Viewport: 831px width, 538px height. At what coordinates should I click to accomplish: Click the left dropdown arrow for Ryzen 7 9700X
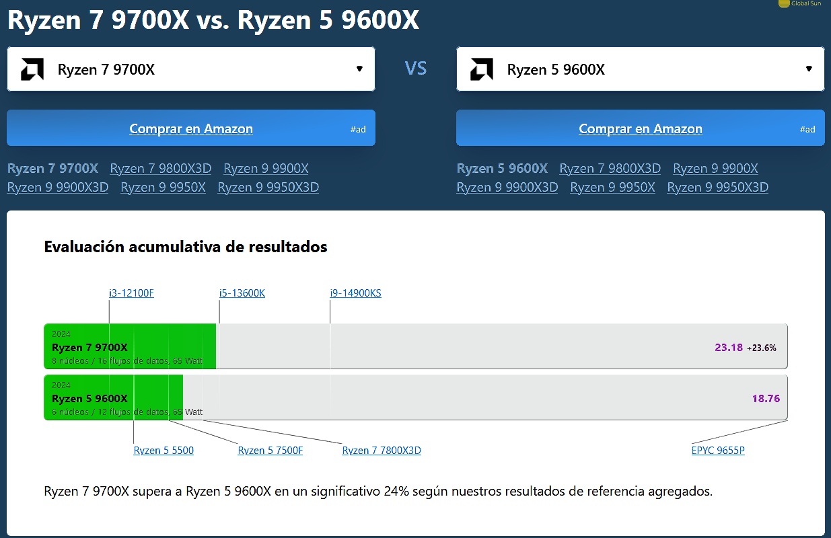coord(359,69)
